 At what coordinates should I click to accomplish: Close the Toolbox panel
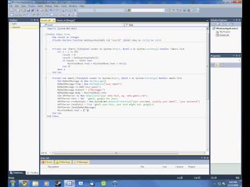pyautogui.click(x=37, y=20)
